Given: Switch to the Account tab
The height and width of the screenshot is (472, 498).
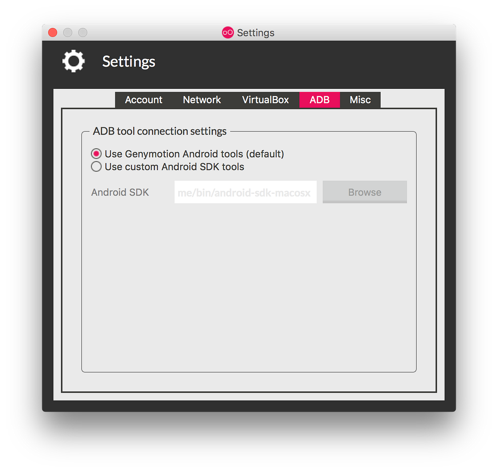Looking at the screenshot, I should (144, 100).
